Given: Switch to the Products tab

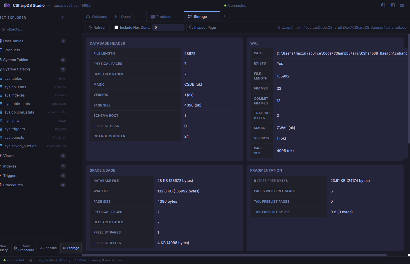Looking at the screenshot, I should (161, 16).
